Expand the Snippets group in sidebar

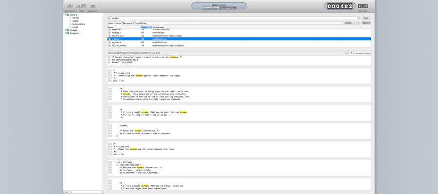pos(66,33)
